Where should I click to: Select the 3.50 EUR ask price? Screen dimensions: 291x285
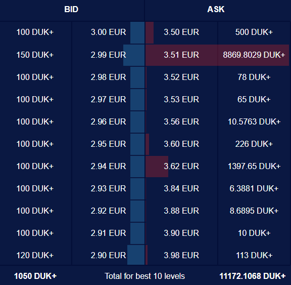pos(181,32)
